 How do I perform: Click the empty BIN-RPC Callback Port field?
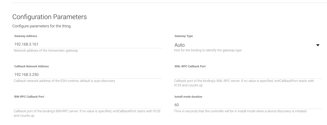point(87,105)
